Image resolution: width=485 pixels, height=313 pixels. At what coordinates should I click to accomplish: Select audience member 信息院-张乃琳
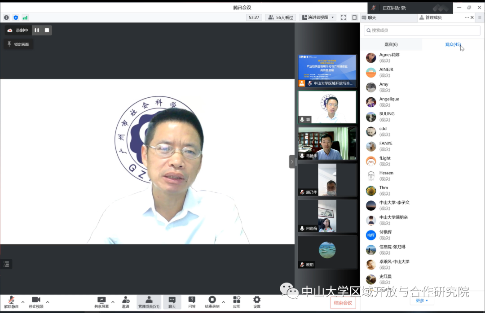422,250
